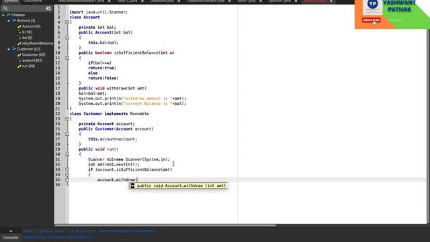This screenshot has width=430, height=242.
Task: Fold the code block at line 4
Action: pyautogui.click(x=67, y=22)
